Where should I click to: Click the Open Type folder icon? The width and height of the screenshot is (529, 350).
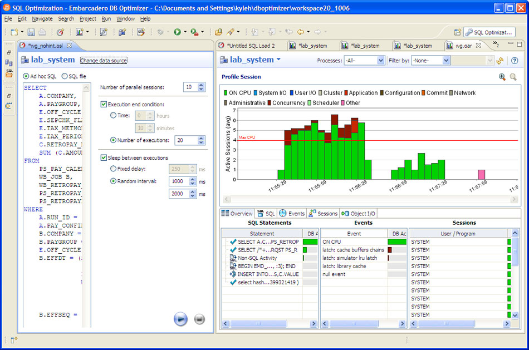pyautogui.click(x=218, y=32)
